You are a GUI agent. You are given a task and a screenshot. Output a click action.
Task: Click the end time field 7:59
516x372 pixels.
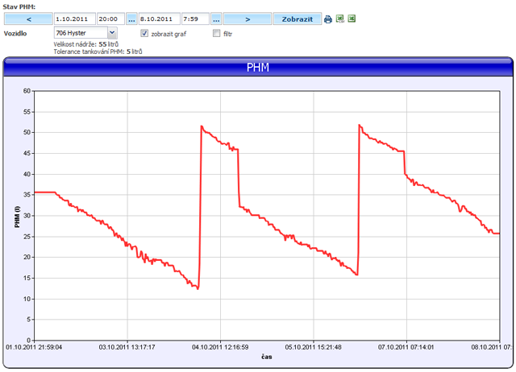coord(194,19)
